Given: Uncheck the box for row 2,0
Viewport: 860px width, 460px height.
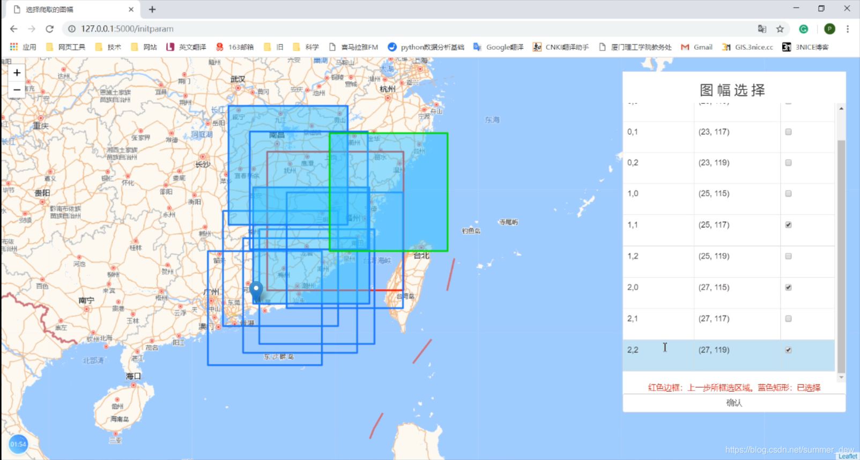Looking at the screenshot, I should coord(788,288).
